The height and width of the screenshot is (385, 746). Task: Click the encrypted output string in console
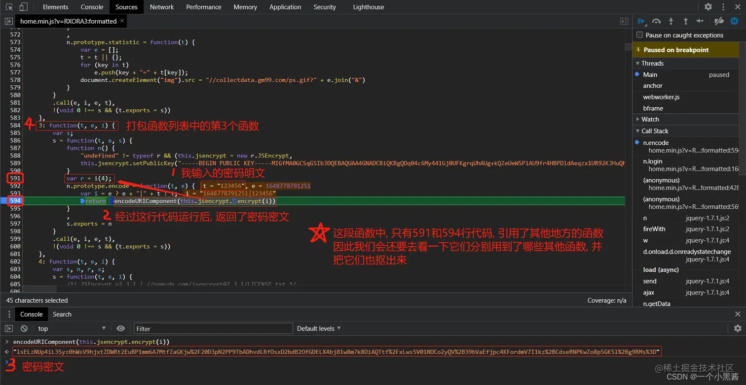pos(337,351)
